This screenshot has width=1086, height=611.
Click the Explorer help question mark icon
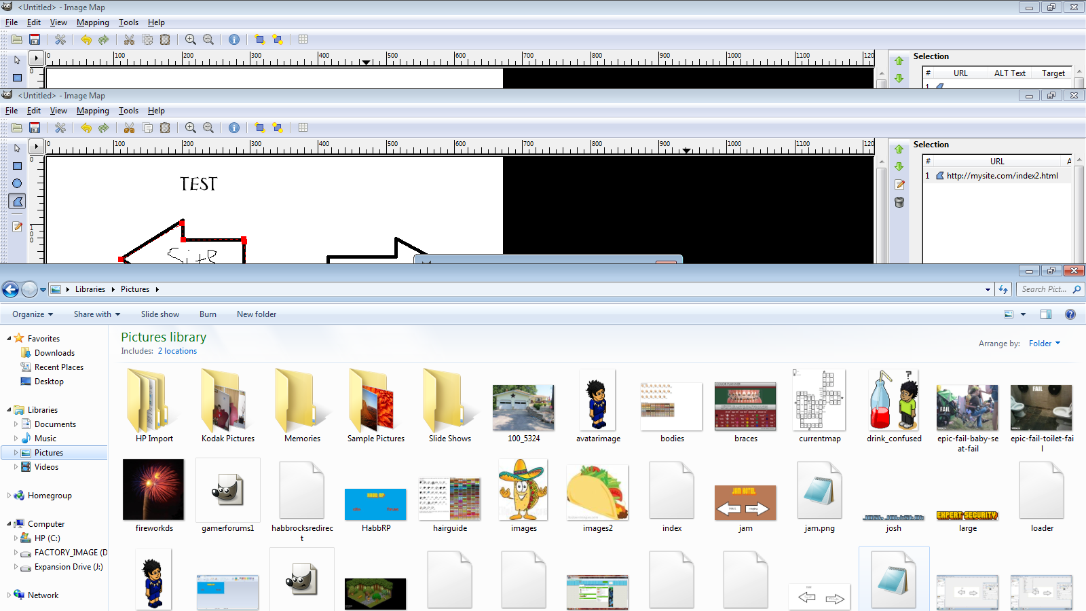tap(1070, 314)
